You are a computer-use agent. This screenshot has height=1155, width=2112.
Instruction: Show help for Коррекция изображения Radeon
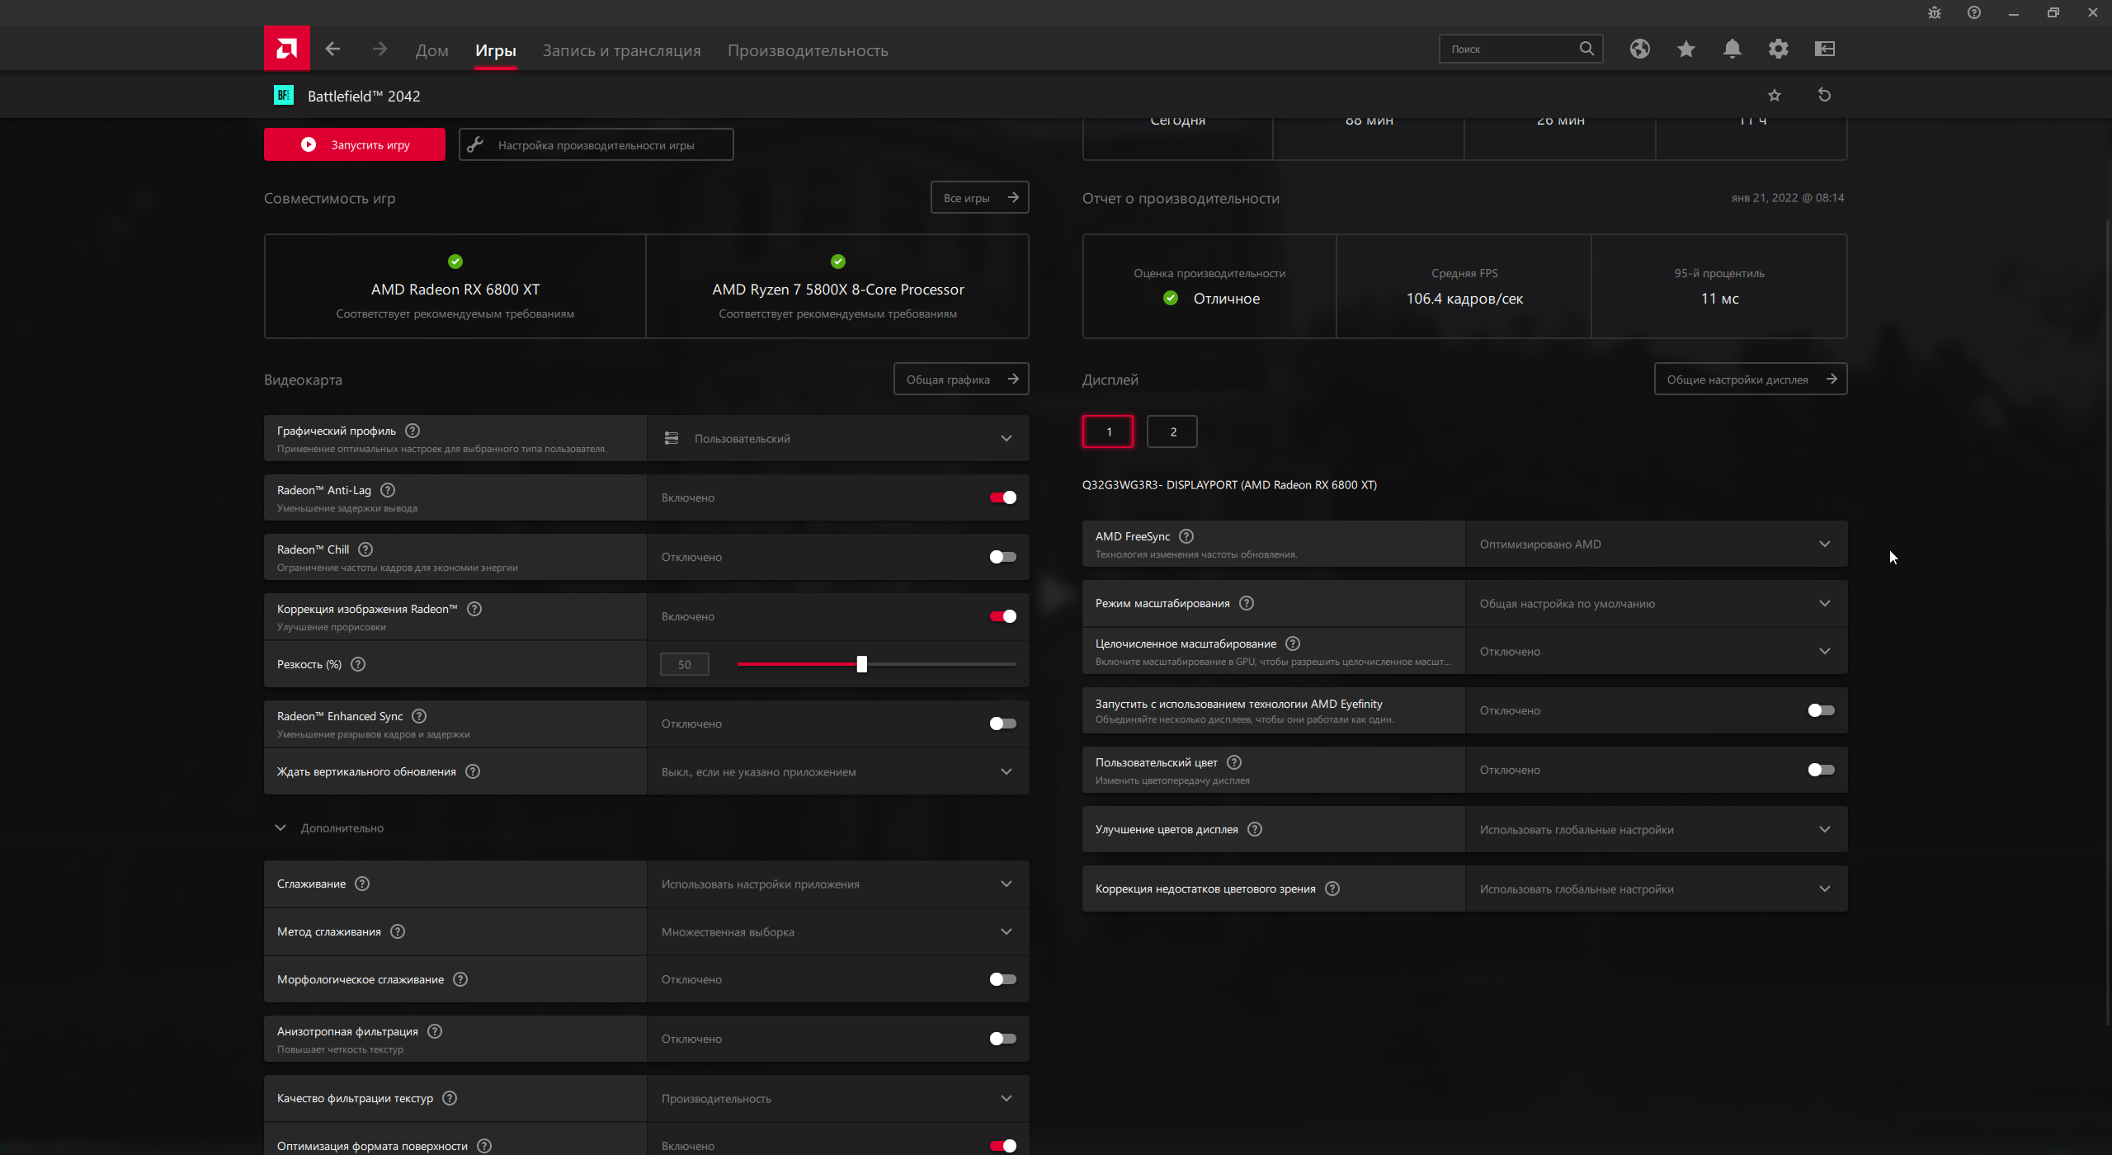[x=474, y=609]
